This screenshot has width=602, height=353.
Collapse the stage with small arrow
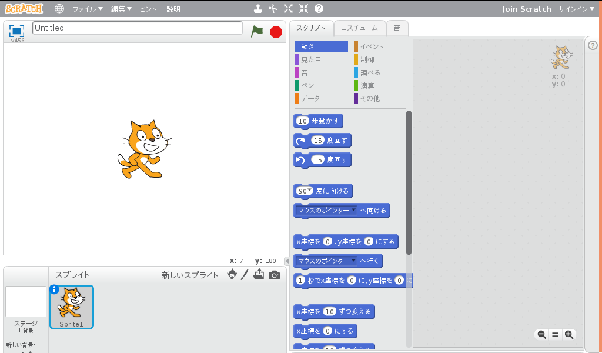(x=286, y=261)
